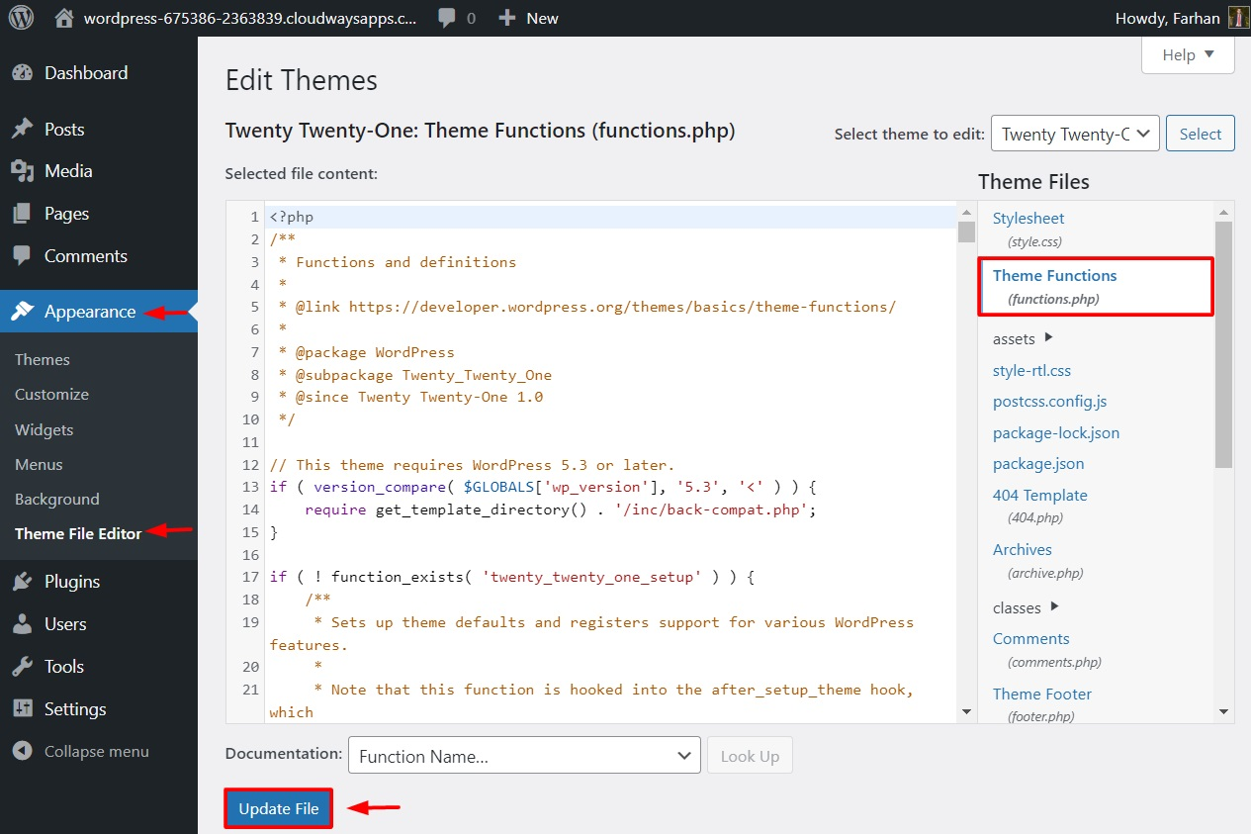Open the Tools wrench icon
Viewport: 1251px width, 834px height.
[22, 666]
